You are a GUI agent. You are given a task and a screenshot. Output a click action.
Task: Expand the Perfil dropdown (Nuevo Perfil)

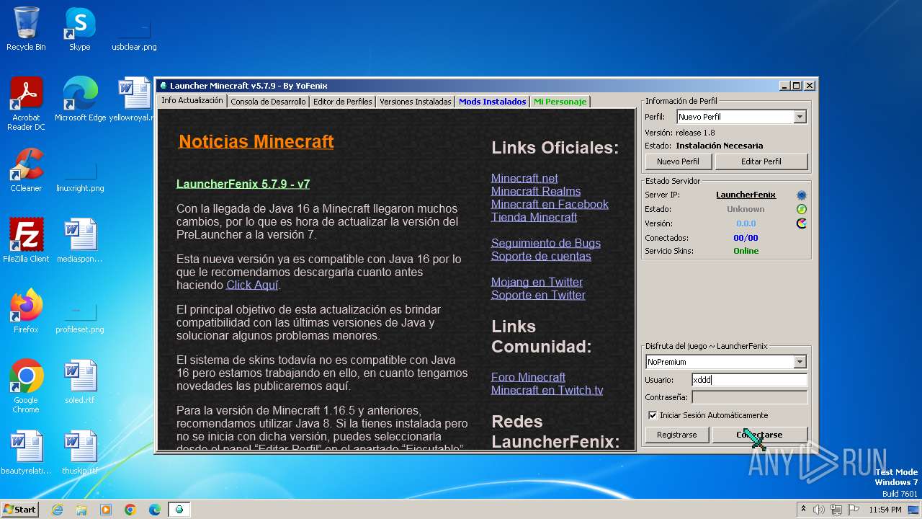pos(800,117)
